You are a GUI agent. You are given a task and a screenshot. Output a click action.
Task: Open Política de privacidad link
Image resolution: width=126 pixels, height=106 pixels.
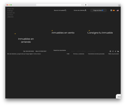click(113, 54)
